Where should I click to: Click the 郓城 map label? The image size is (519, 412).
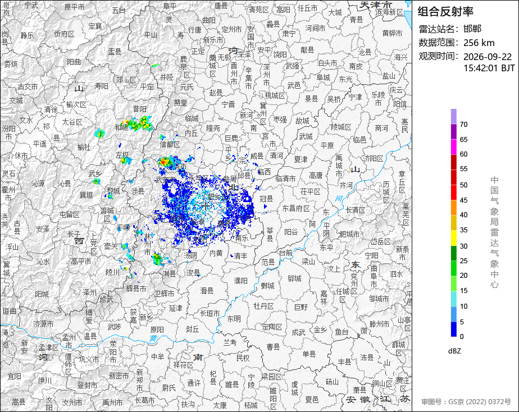(294, 279)
